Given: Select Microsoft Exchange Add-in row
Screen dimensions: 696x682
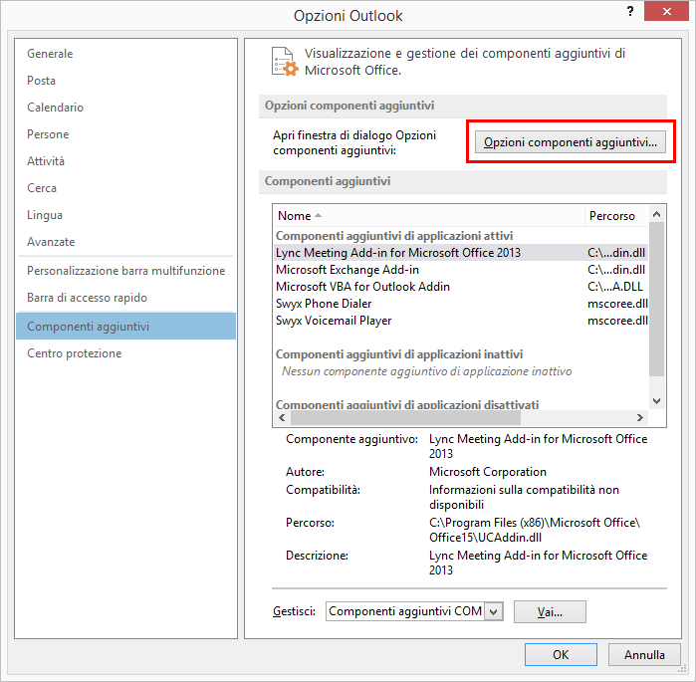Looking at the screenshot, I should pyautogui.click(x=347, y=270).
